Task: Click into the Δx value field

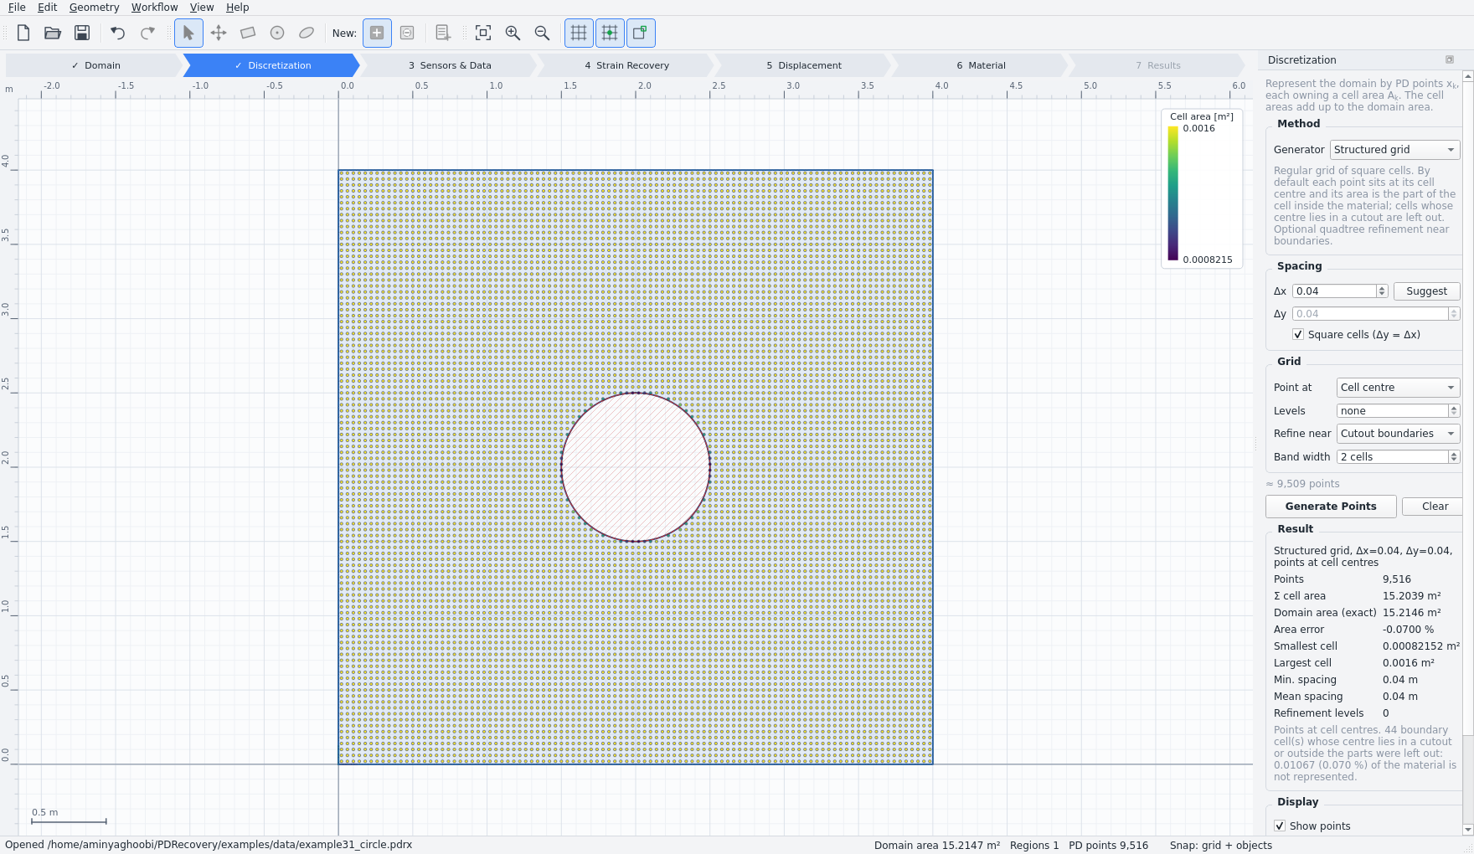Action: [1335, 291]
